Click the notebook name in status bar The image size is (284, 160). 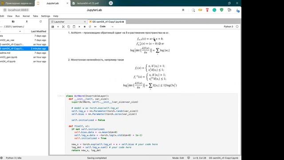click(x=224, y=158)
